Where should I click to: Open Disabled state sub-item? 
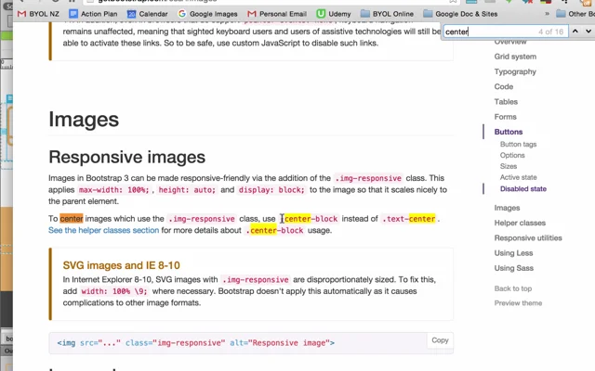pyautogui.click(x=522, y=189)
